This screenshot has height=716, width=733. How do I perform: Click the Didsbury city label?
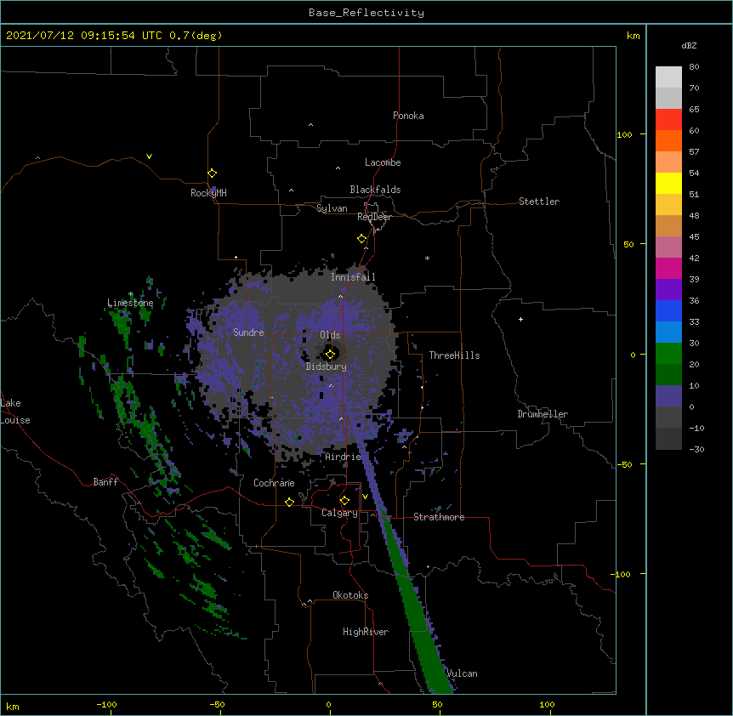click(327, 367)
